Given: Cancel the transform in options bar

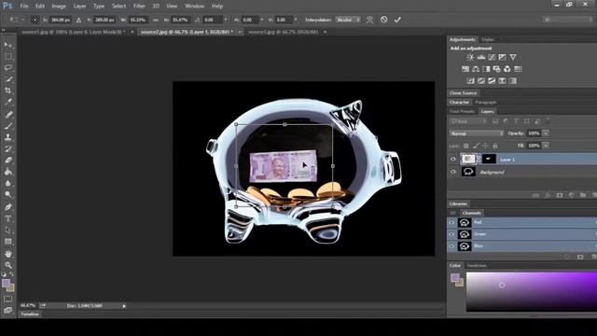Looking at the screenshot, I should coord(383,20).
